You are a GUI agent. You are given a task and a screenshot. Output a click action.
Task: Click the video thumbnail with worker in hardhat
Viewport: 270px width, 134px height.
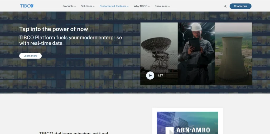pyautogui.click(x=196, y=54)
